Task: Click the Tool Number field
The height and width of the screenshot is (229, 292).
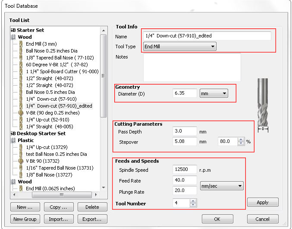Action: pos(182,203)
